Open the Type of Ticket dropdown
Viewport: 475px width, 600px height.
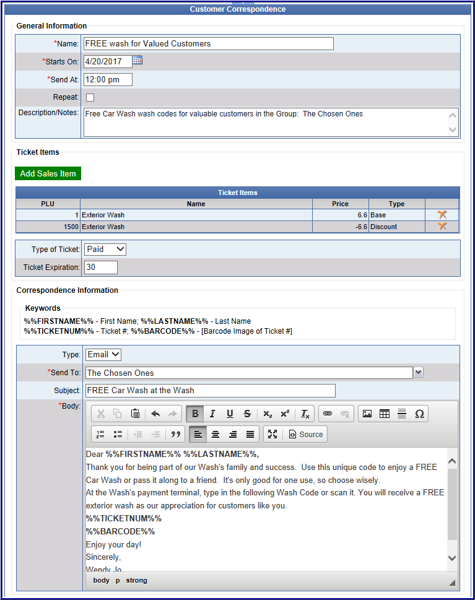105,249
